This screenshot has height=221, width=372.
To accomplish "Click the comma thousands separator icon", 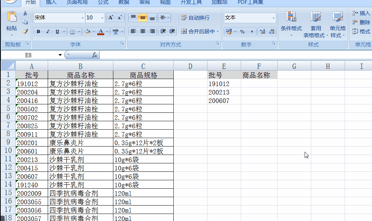I will (252, 32).
